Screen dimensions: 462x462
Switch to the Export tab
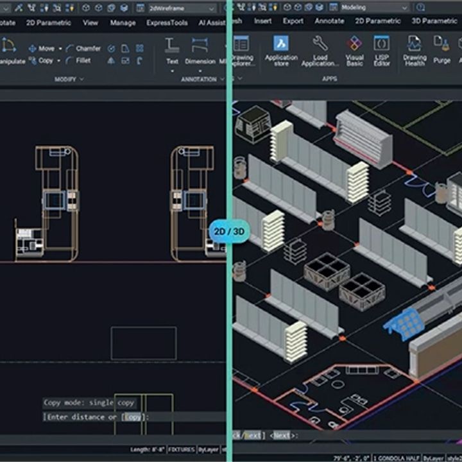click(x=293, y=21)
